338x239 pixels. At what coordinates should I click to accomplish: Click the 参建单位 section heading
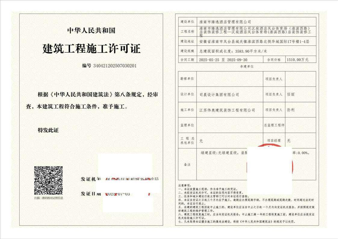point(247,67)
